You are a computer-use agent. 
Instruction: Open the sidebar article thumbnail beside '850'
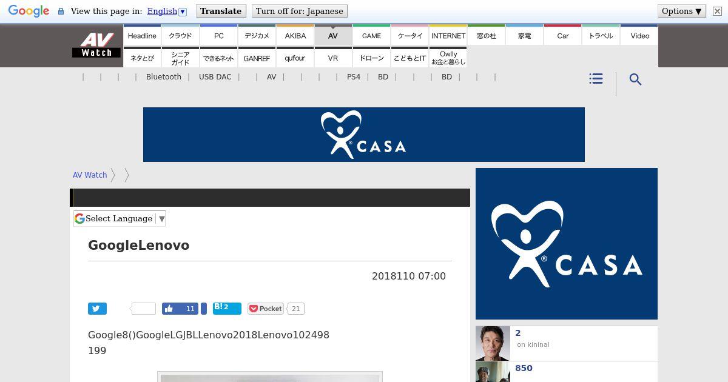(493, 372)
